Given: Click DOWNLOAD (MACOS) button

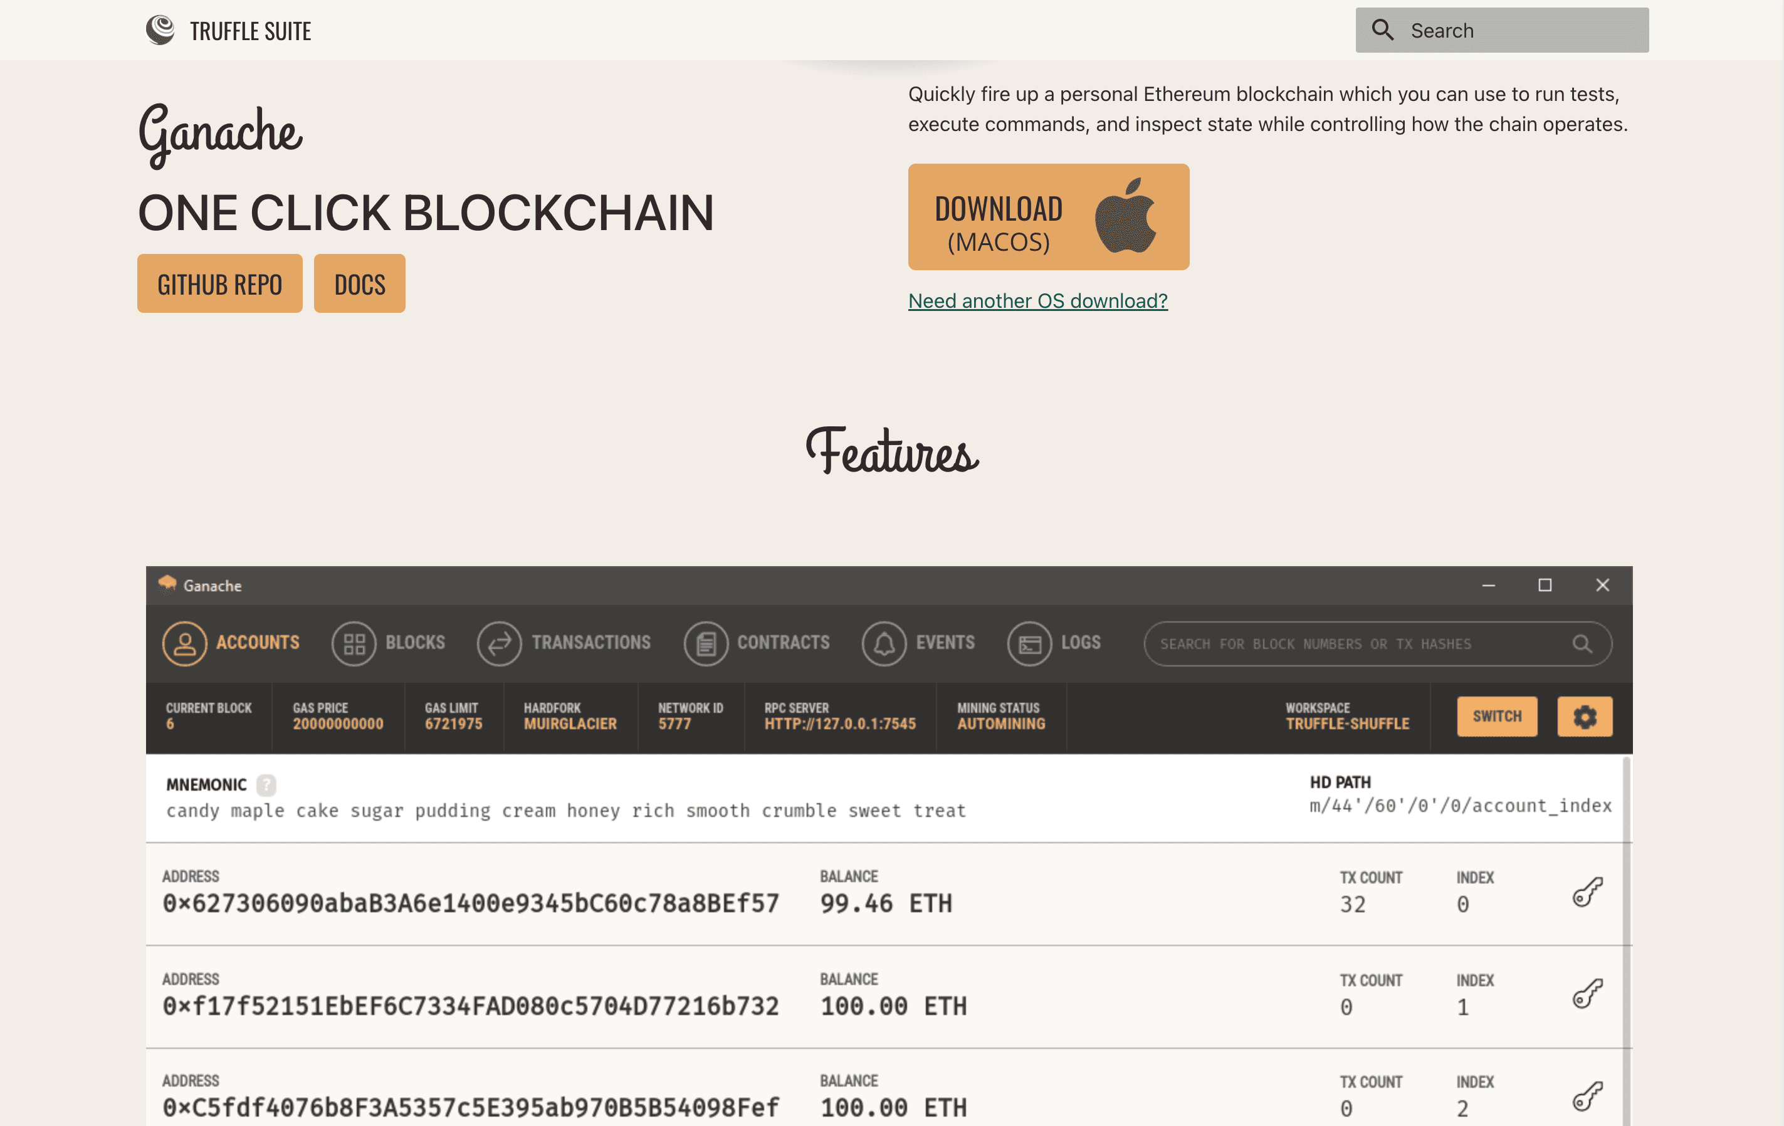Looking at the screenshot, I should 1048,216.
